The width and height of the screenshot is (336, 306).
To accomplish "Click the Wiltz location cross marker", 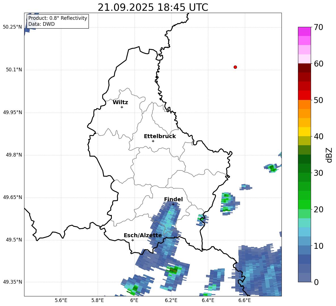I will coord(122,107).
